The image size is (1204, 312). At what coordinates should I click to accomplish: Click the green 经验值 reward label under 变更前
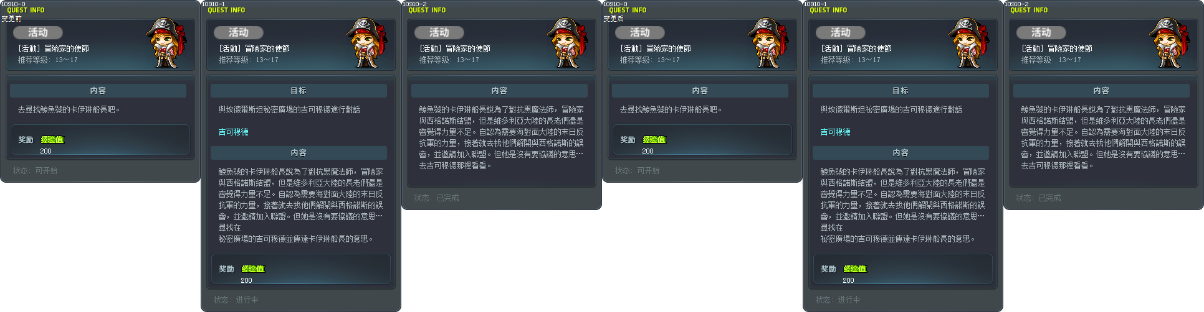pos(52,140)
